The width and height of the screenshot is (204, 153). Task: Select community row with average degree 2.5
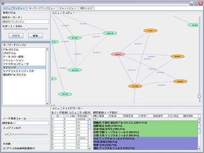[x=70, y=132]
